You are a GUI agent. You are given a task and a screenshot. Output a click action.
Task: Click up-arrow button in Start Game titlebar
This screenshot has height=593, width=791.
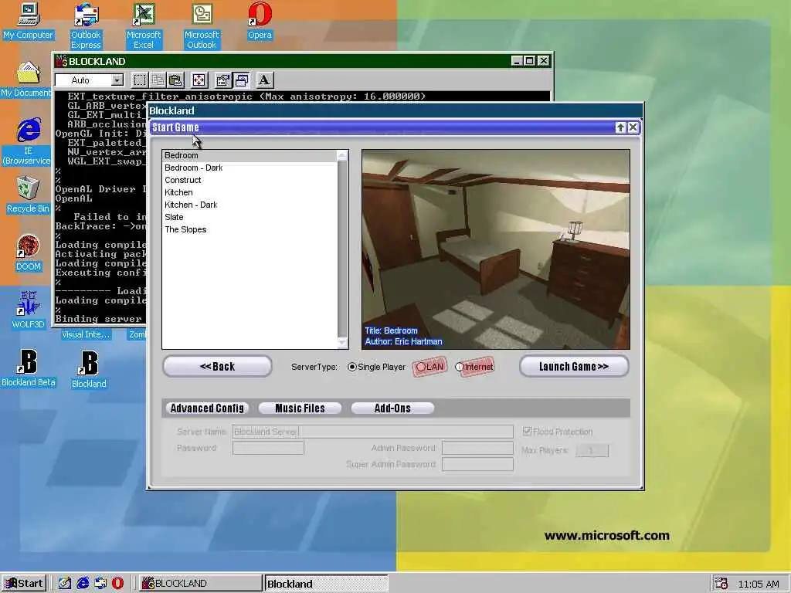620,127
